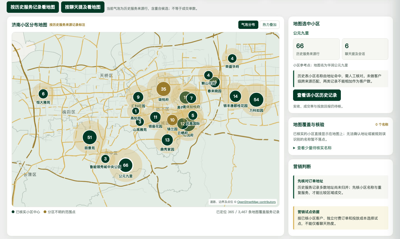This screenshot has width=400, height=239.
Task: Open the 丽景苑 bubble showing 51
Action: tap(89, 137)
